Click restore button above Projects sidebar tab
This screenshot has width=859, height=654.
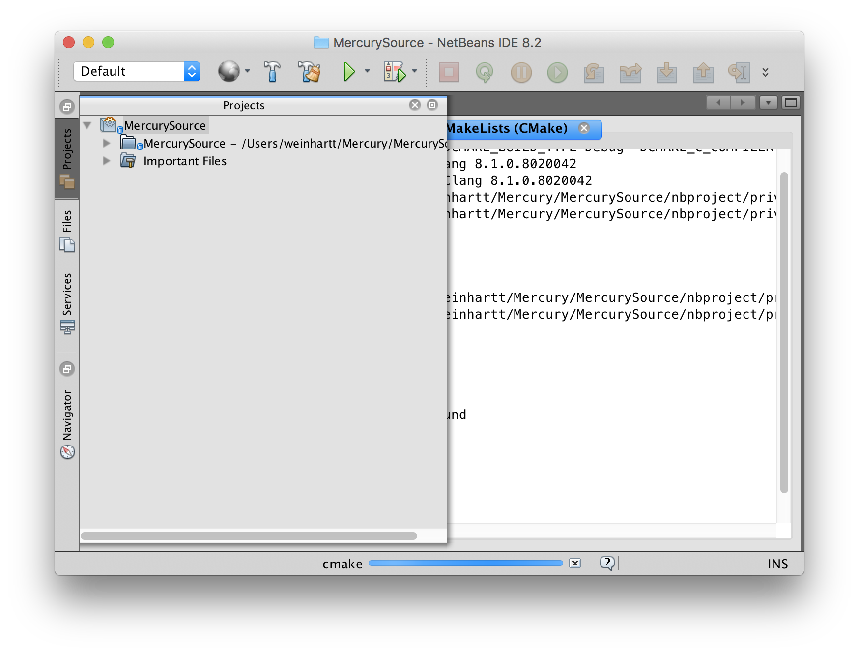pyautogui.click(x=67, y=107)
